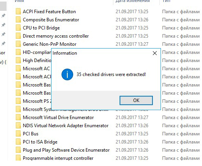
Task: Select the Microsoft Virtual Drive Enumerator folder
Action: (58, 118)
